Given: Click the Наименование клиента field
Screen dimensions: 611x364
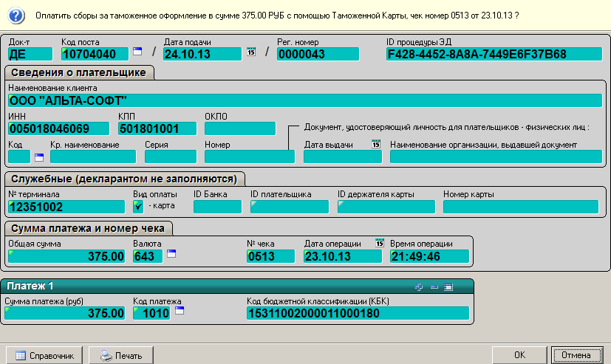Looking at the screenshot, I should click(x=303, y=100).
